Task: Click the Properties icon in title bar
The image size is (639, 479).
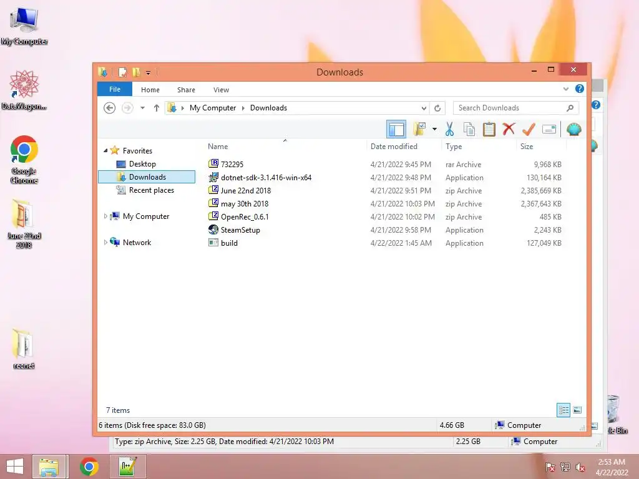Action: pyautogui.click(x=122, y=72)
